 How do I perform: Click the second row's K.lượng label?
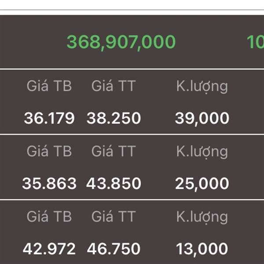click(x=202, y=153)
